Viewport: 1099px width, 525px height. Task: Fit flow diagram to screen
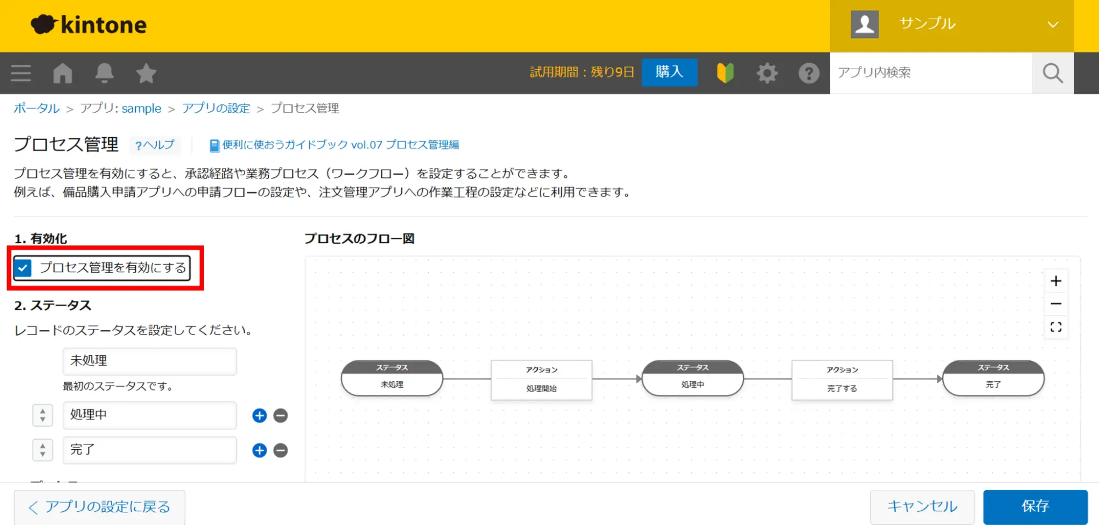tap(1056, 327)
